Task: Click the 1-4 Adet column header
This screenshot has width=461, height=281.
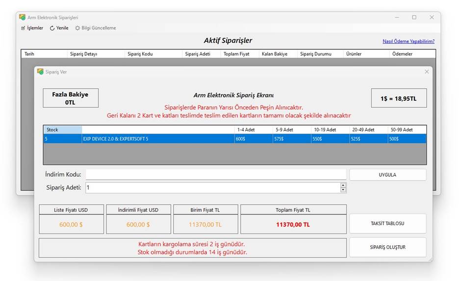Action: click(253, 130)
